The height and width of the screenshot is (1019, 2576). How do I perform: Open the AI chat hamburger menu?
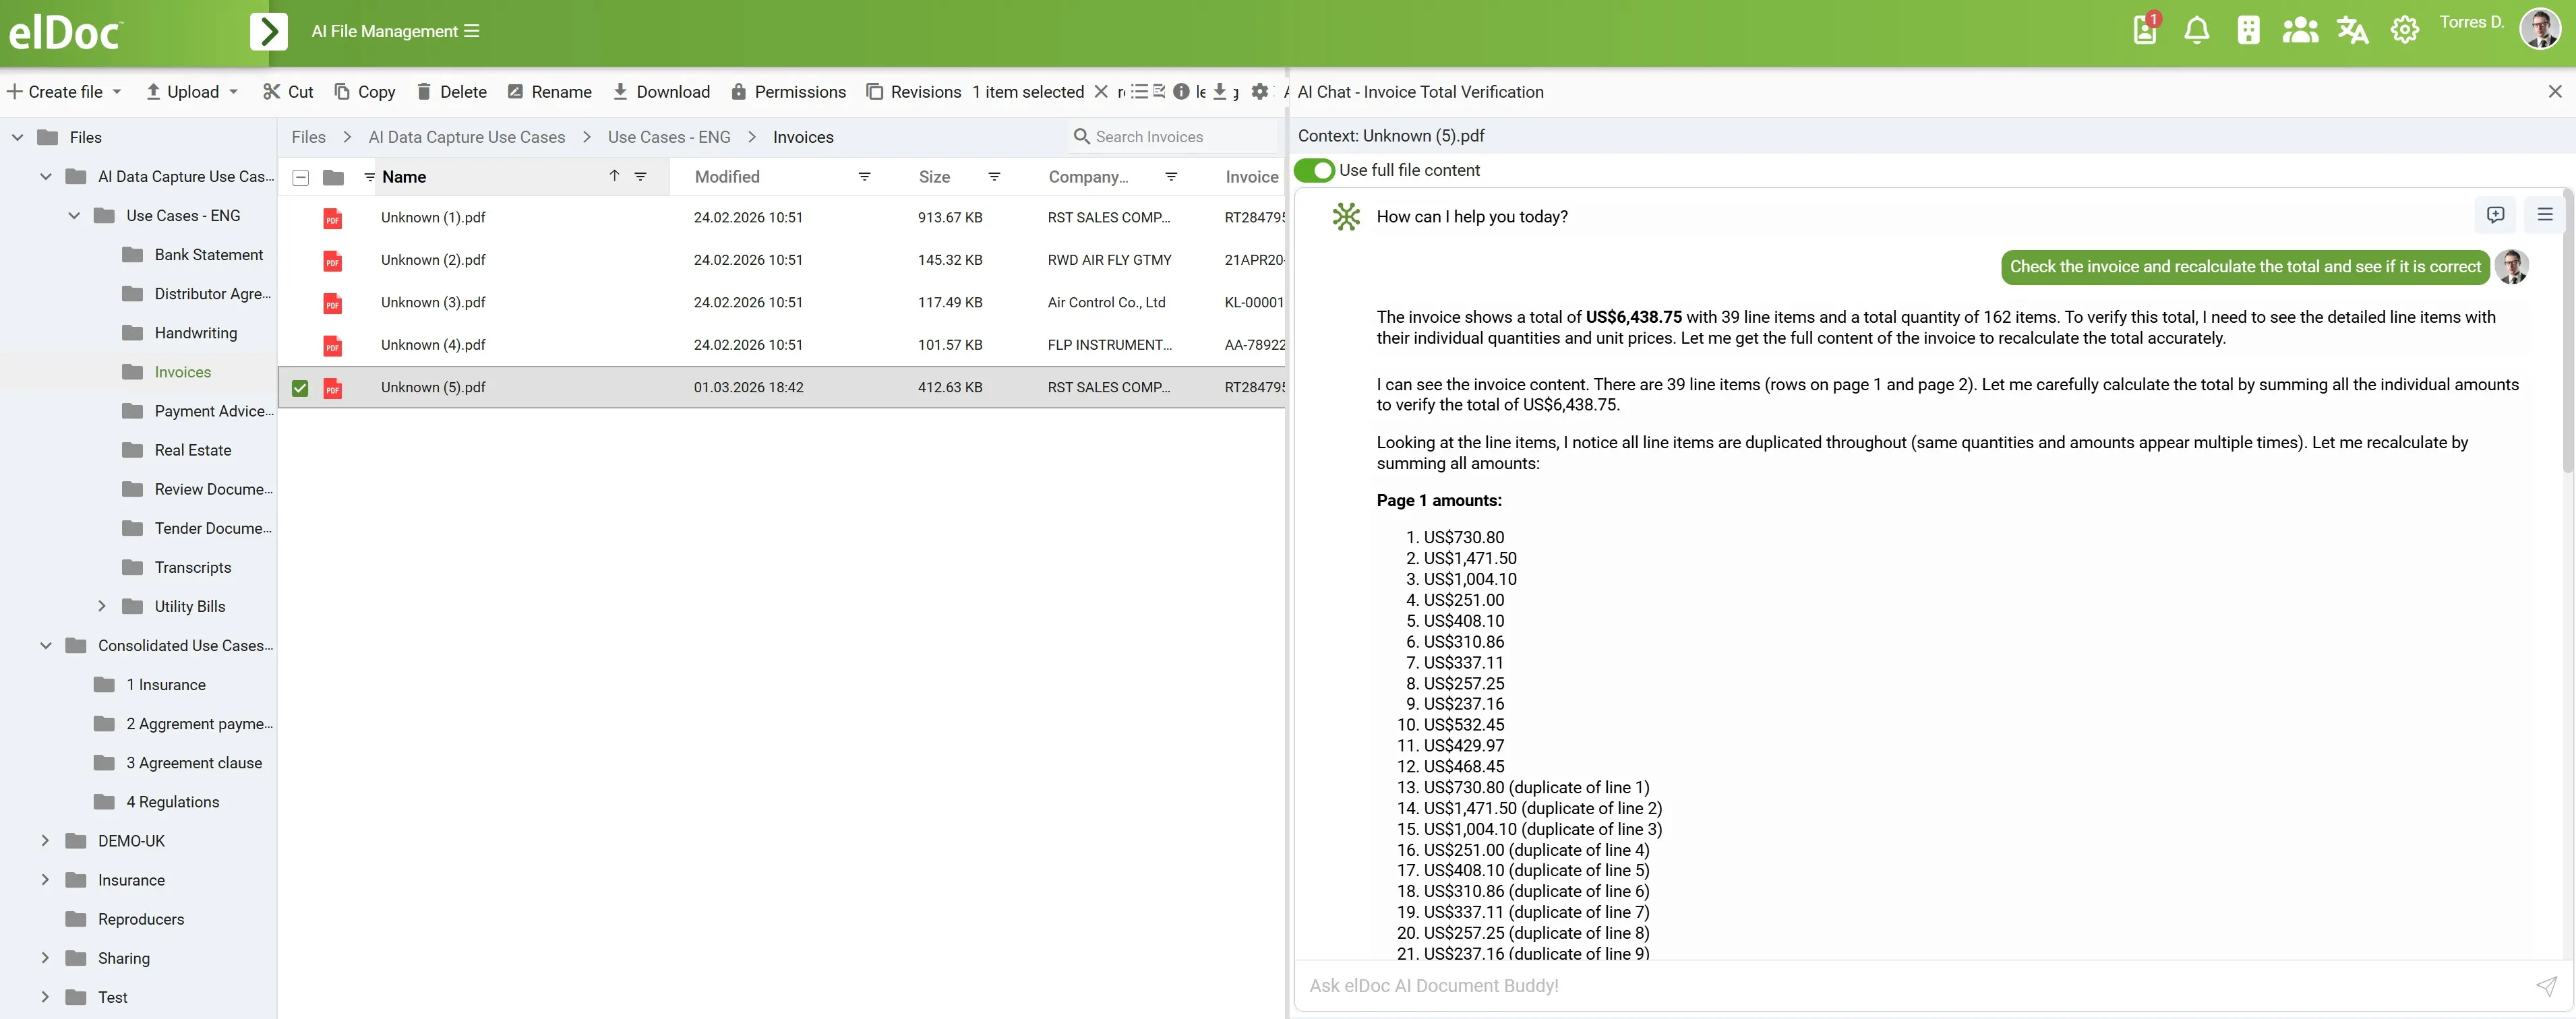point(2544,215)
